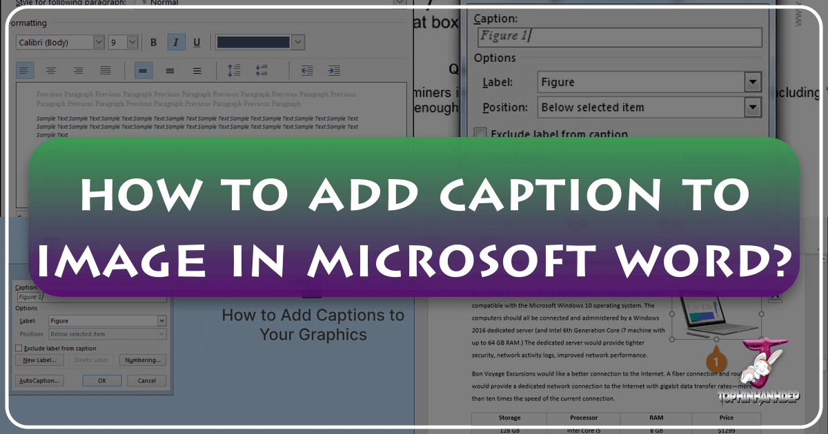Toggle bold formatting in the Formatting toolbar
Screen dimensions: 828x434
tap(153, 42)
